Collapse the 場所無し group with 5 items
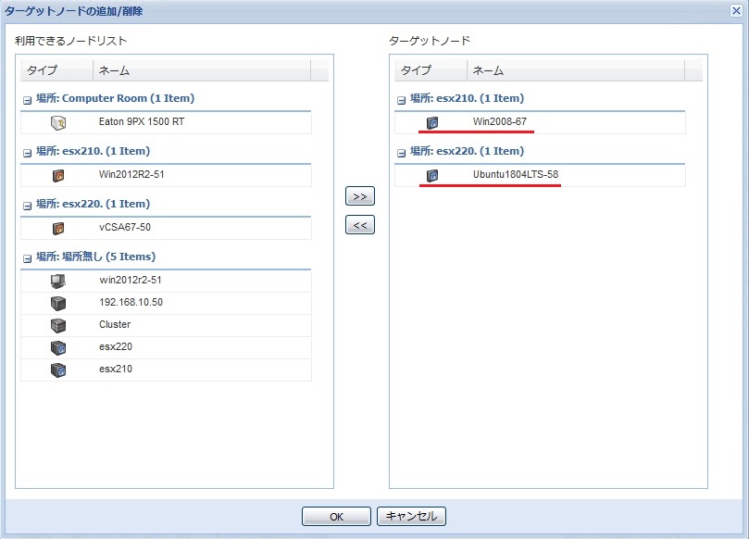This screenshot has height=539, width=749. tap(28, 257)
